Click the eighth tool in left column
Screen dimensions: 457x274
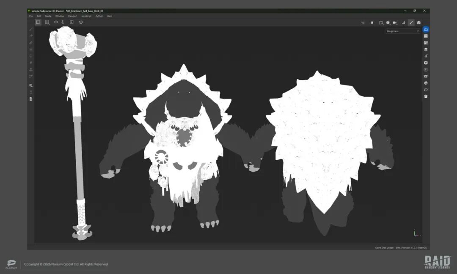(31, 76)
